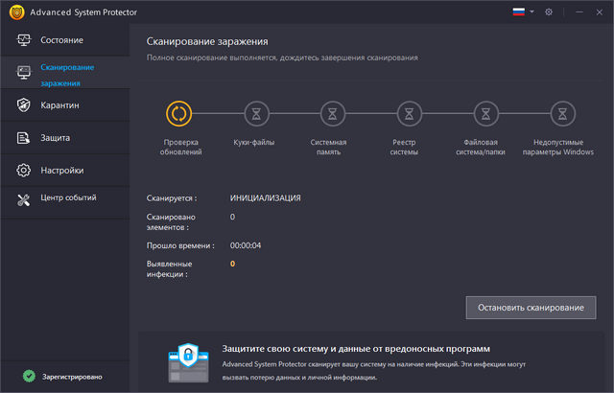Click the Куки-файлы hourglass step icon

click(255, 114)
